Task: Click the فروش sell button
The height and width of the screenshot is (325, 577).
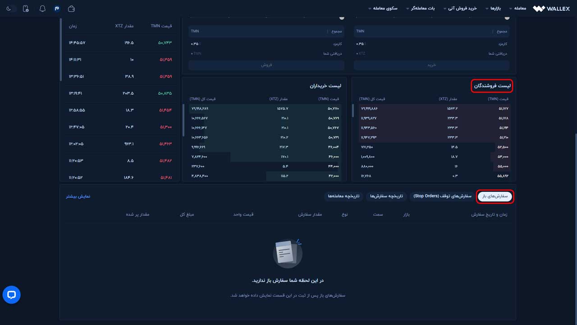Action: [x=266, y=65]
